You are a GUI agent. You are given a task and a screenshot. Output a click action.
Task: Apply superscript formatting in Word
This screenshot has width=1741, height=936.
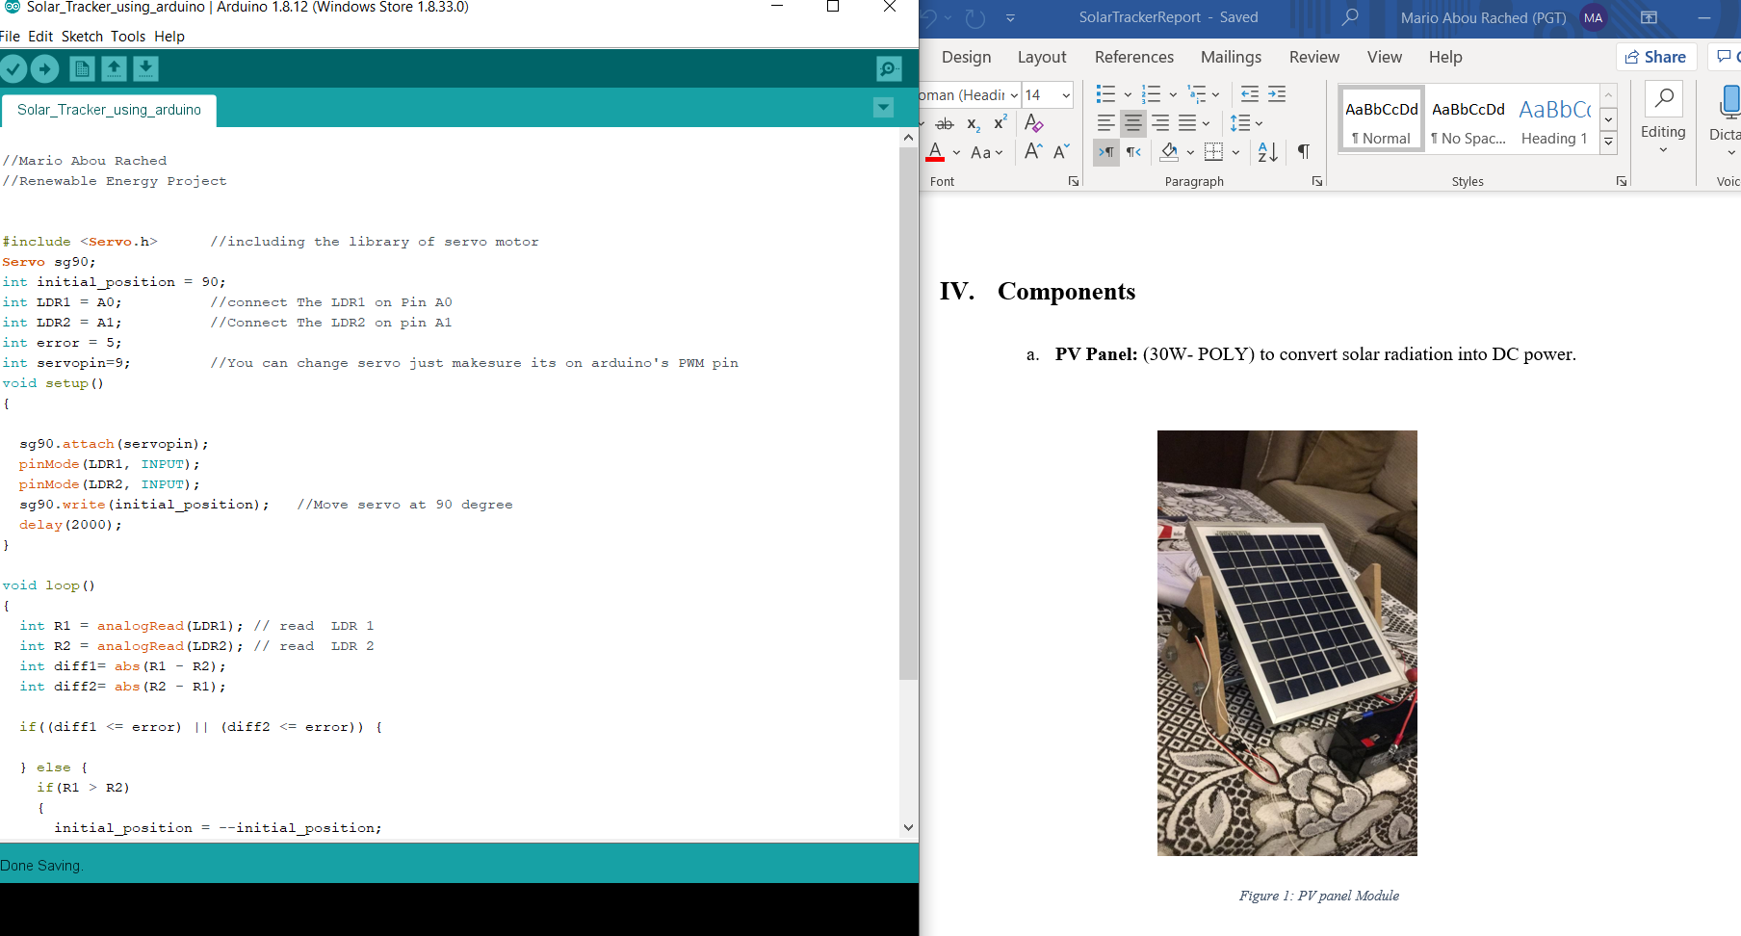1000,123
